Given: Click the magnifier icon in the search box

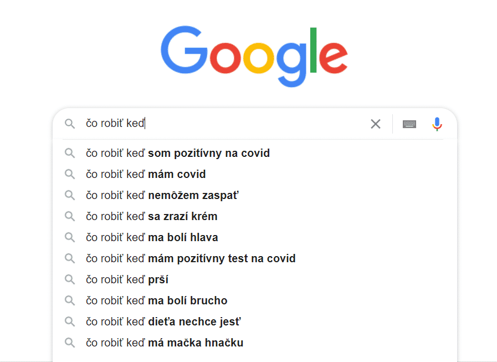Looking at the screenshot, I should pyautogui.click(x=70, y=124).
